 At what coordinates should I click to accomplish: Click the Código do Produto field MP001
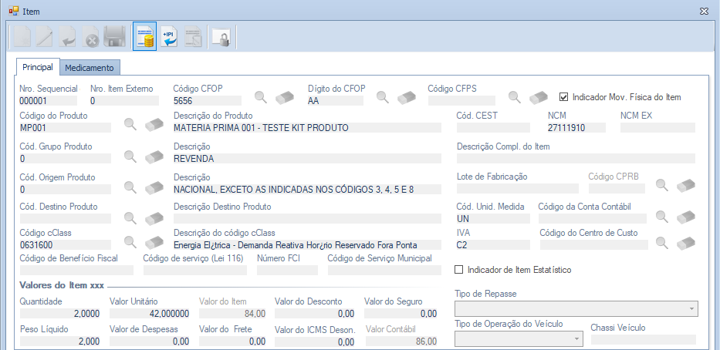pyautogui.click(x=65, y=128)
